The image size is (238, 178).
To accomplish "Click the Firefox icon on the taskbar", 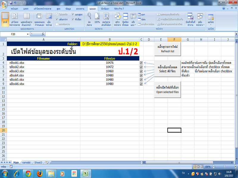I will (x=40, y=174).
